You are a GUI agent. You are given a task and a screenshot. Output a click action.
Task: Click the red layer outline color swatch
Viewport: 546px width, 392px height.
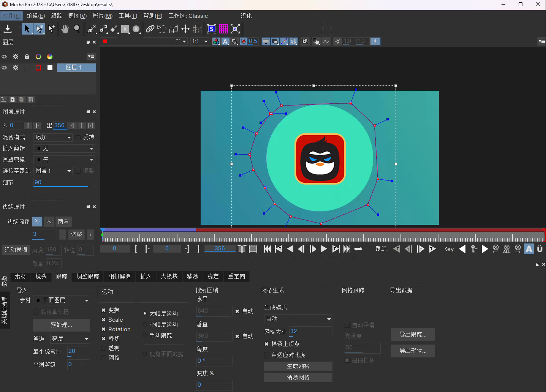(x=38, y=68)
